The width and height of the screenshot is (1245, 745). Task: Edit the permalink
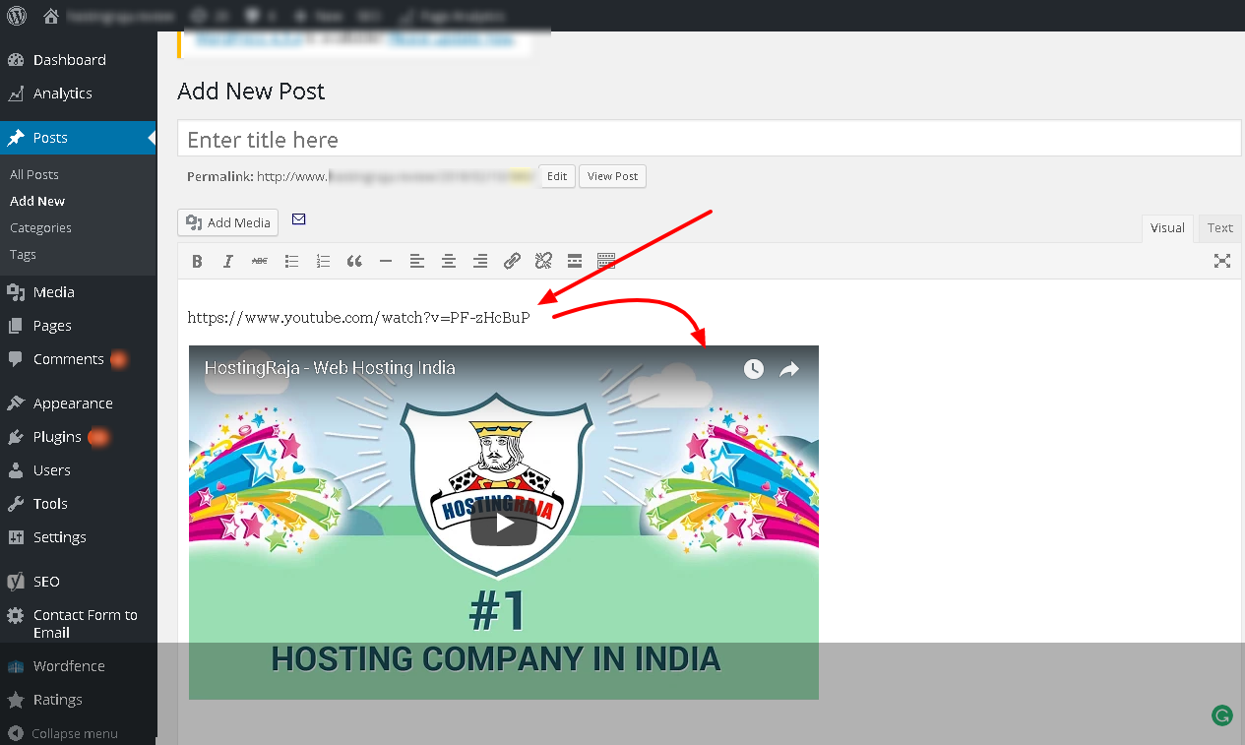point(557,176)
